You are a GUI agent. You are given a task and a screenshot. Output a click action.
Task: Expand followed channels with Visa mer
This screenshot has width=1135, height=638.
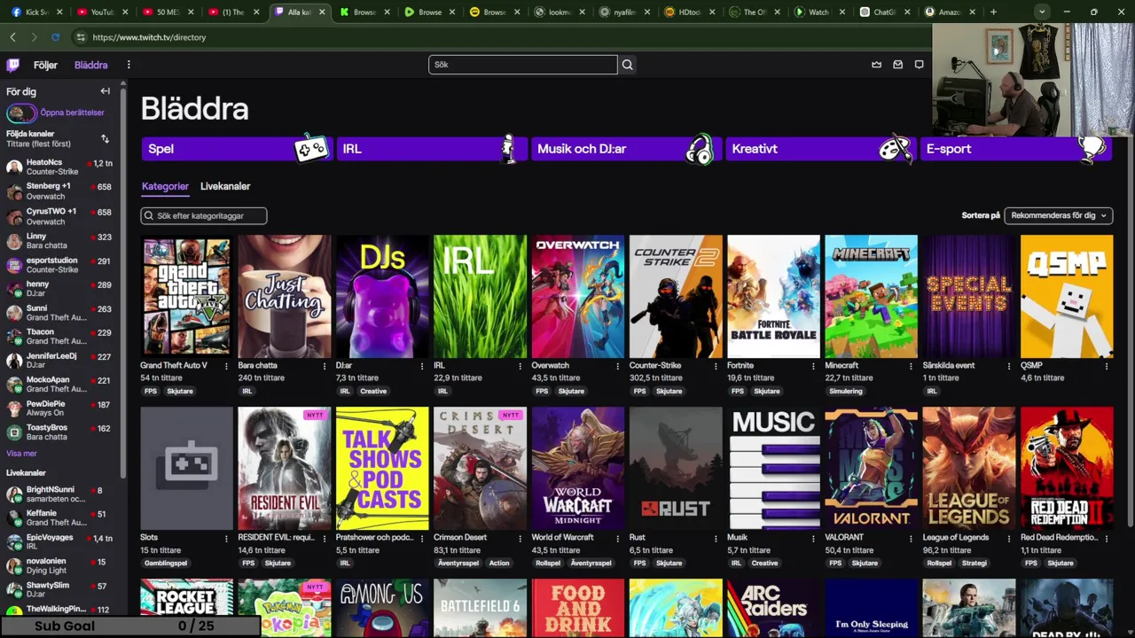click(x=21, y=454)
